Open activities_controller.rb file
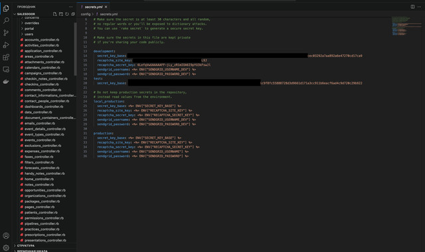 (x=42, y=45)
